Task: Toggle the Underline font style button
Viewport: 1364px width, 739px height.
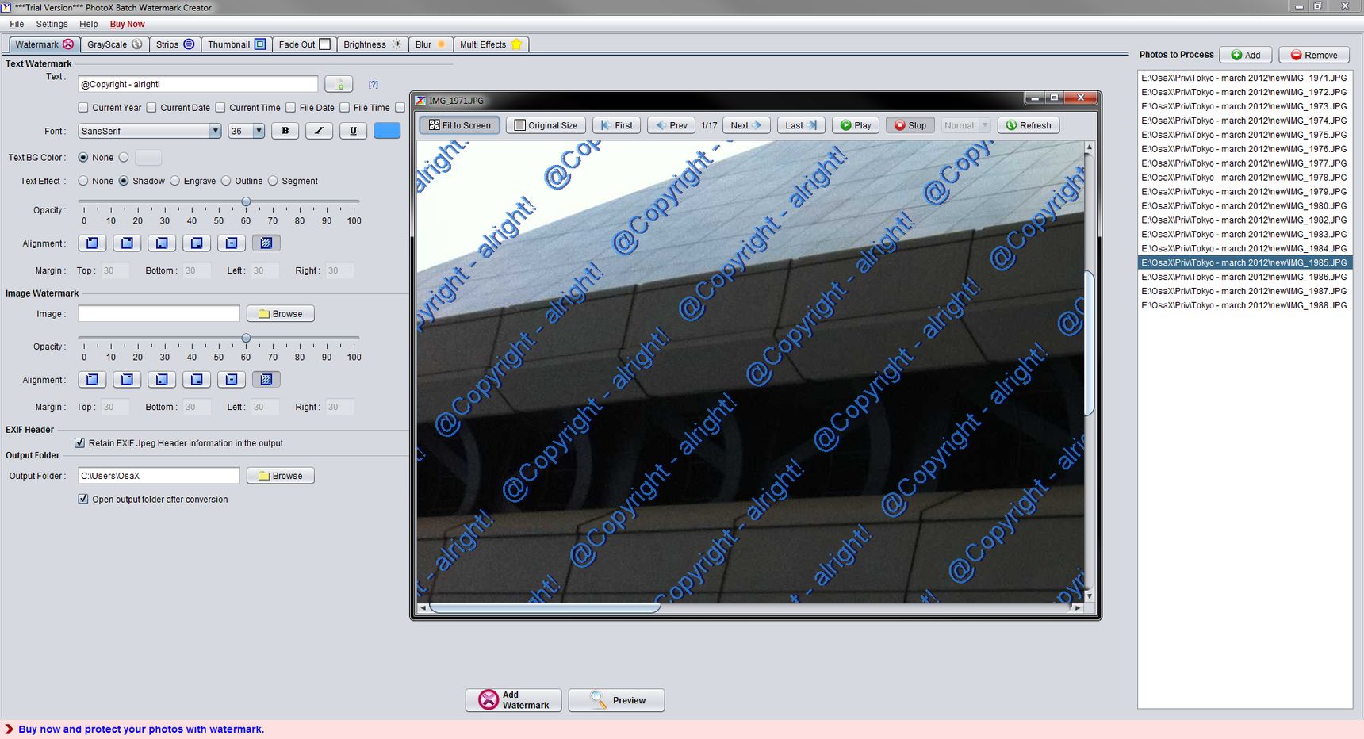Action: 353,131
